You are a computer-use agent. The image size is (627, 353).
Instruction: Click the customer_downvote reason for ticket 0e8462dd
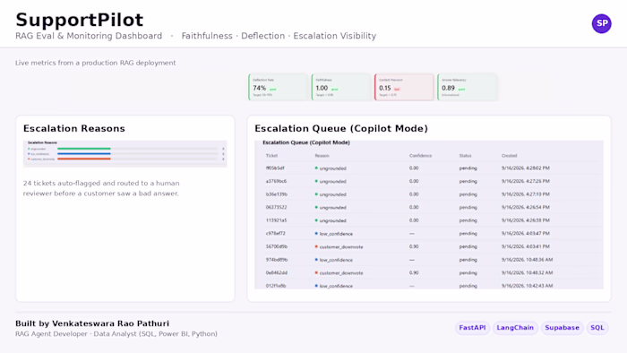339,273
